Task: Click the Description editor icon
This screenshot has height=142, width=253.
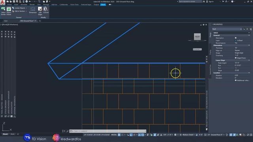Action: [236, 38]
